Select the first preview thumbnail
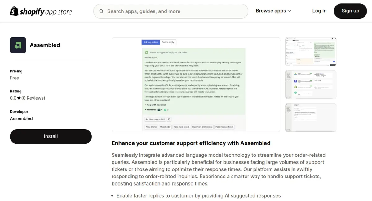This screenshot has width=372, height=201. [311, 52]
